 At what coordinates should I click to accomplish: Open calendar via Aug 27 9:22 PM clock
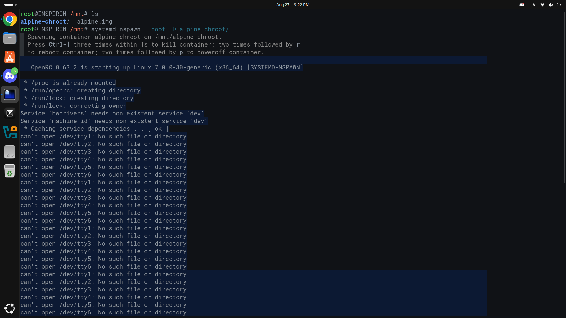point(293,5)
